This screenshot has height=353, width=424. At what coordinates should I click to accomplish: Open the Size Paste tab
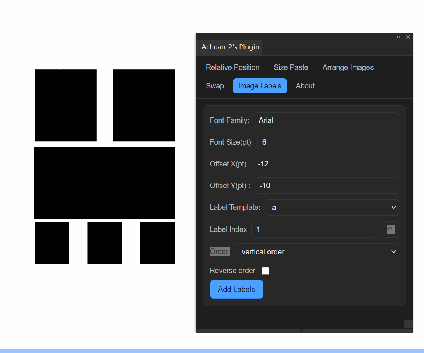291,67
